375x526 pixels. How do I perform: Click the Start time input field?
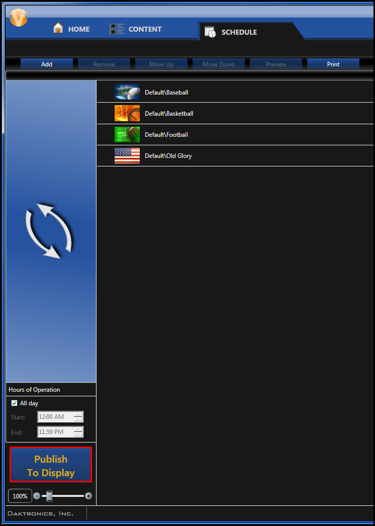55,417
